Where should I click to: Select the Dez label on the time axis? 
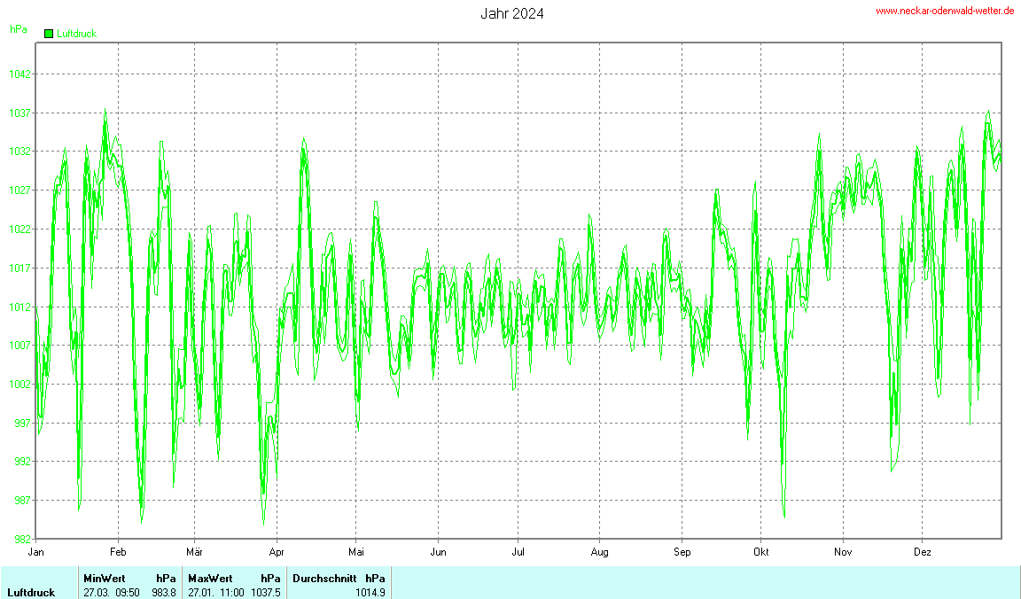pos(923,551)
